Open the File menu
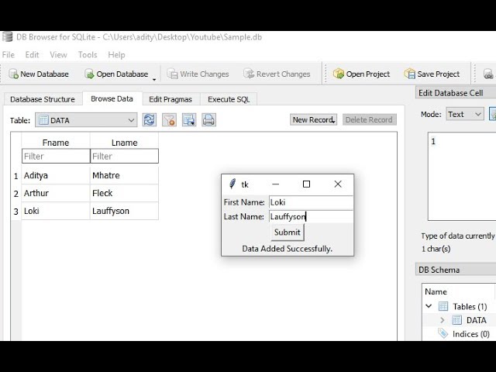Image resolution: width=496 pixels, height=372 pixels. [9, 55]
